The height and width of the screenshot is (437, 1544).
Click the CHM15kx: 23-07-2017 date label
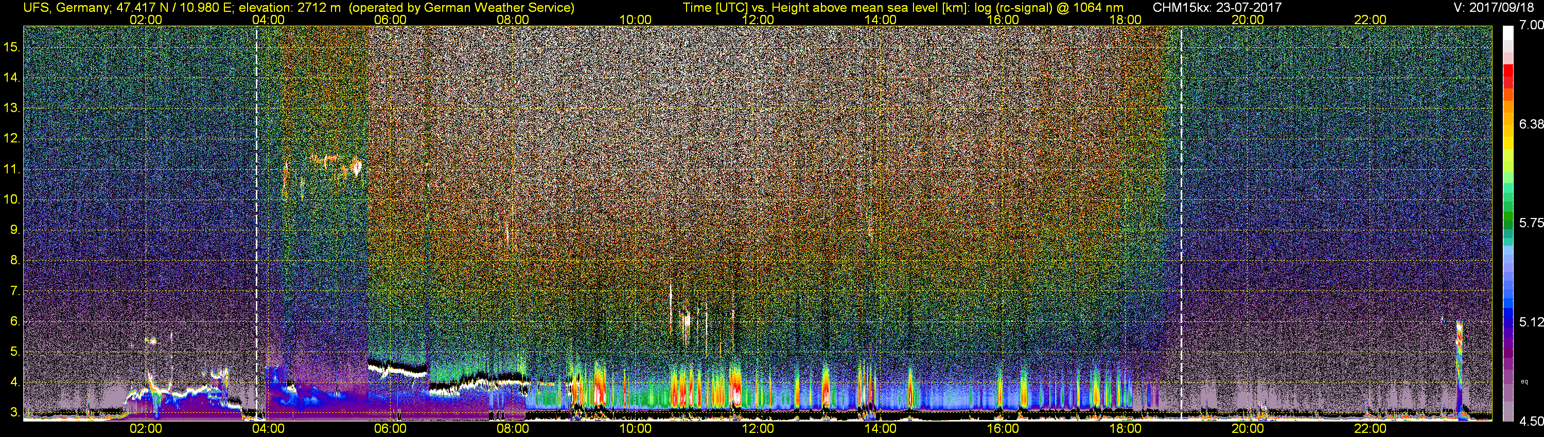coord(1217,7)
